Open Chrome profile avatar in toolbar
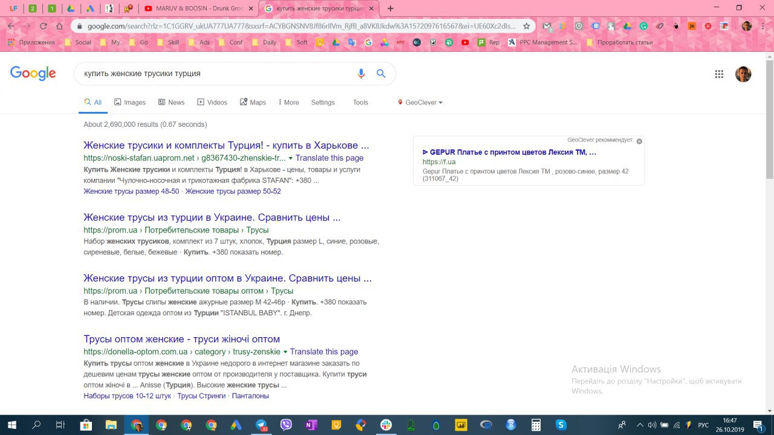774x435 pixels. pyautogui.click(x=747, y=26)
